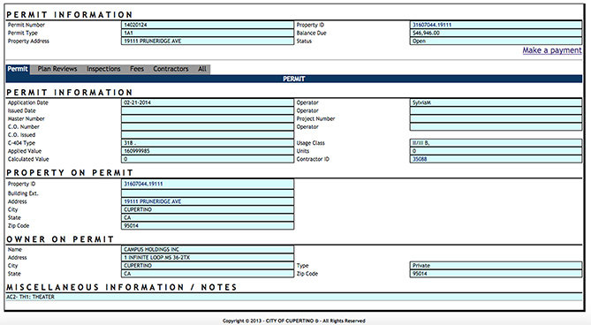Click Property ID under Property on Permit
The width and height of the screenshot is (591, 325).
(x=208, y=185)
